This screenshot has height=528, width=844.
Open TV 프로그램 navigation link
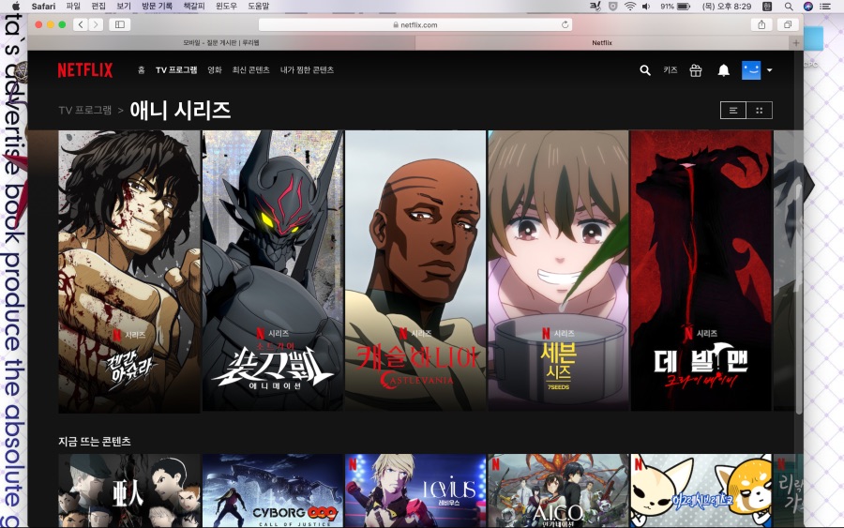pos(176,70)
